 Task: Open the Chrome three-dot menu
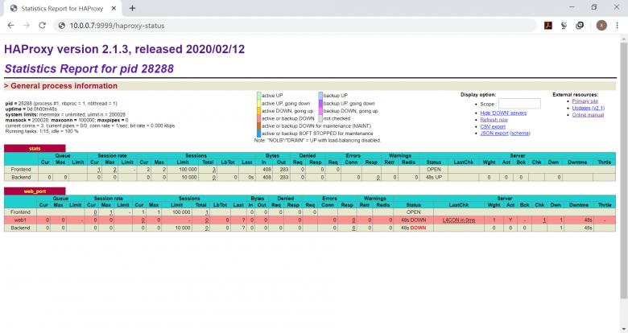pyautogui.click(x=618, y=25)
